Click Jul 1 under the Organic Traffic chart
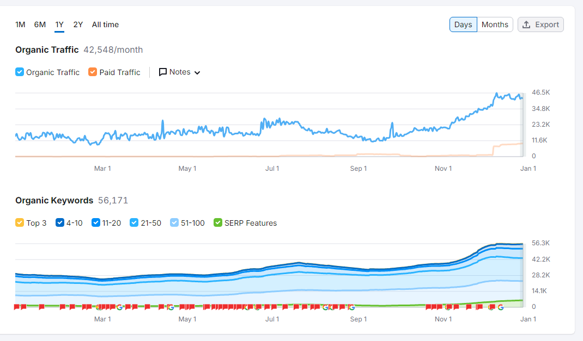This screenshot has width=583, height=341. [x=272, y=169]
